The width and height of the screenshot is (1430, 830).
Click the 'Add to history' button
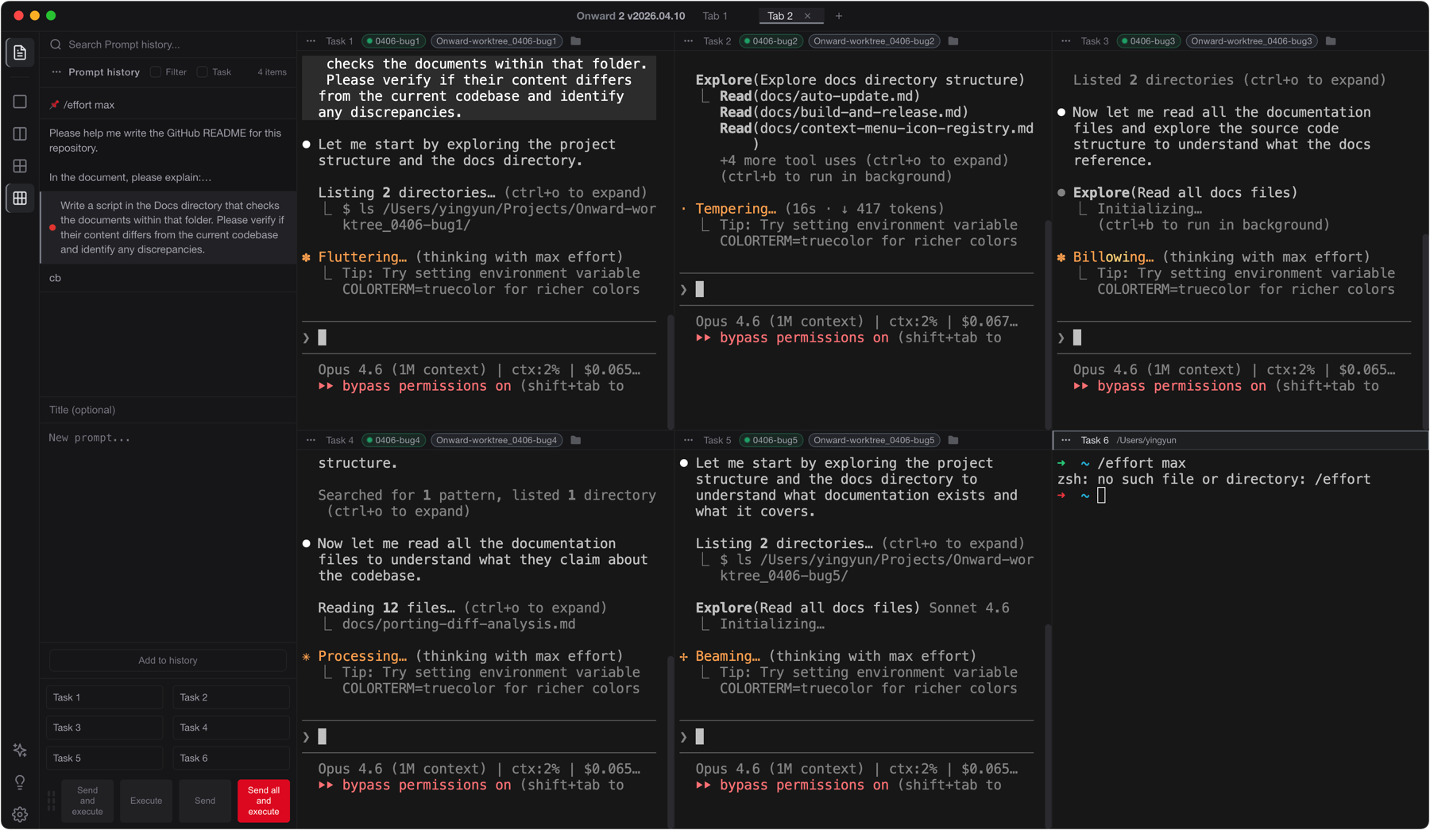point(168,659)
